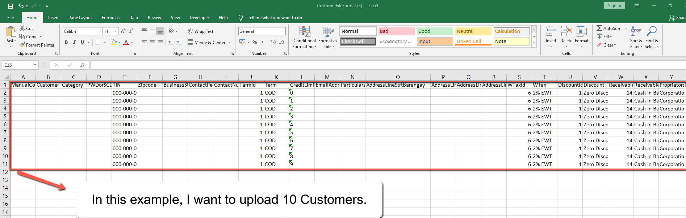The image size is (686, 218).
Task: Click the Save icon in title bar
Action: coord(10,6)
